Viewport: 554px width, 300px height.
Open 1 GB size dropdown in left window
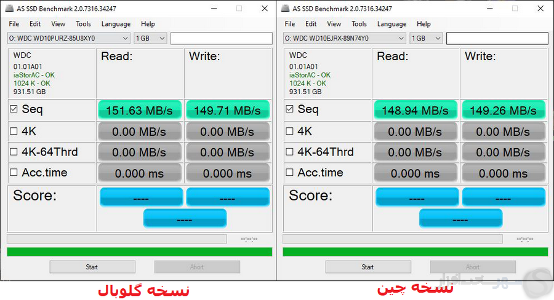coord(150,38)
